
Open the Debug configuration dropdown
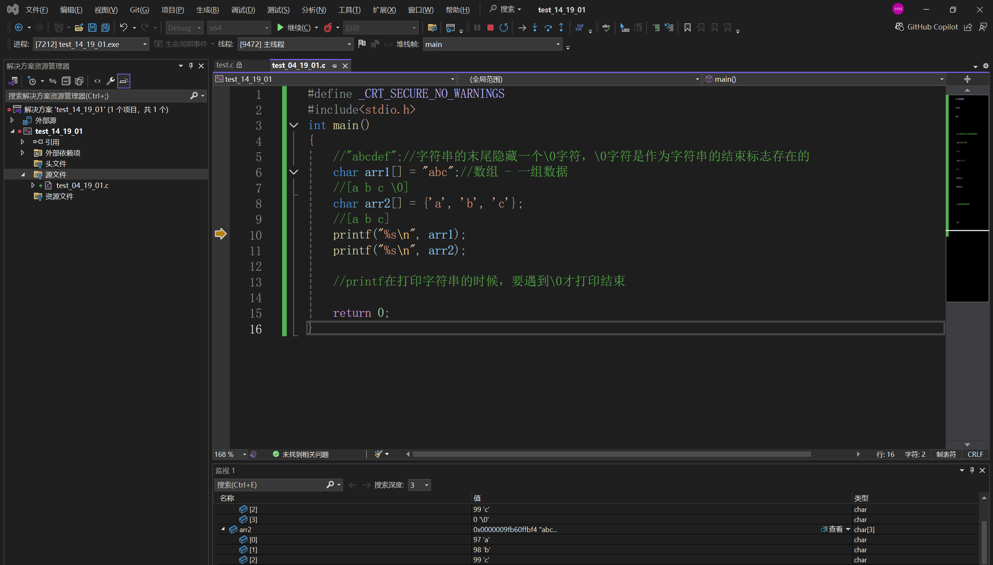(184, 28)
